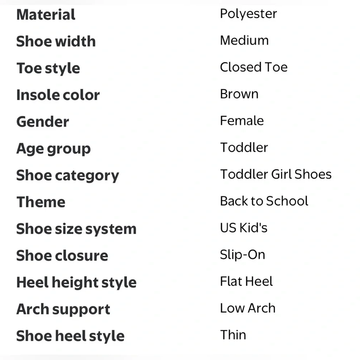Select the Medium width value
The width and height of the screenshot is (360, 360).
(244, 40)
